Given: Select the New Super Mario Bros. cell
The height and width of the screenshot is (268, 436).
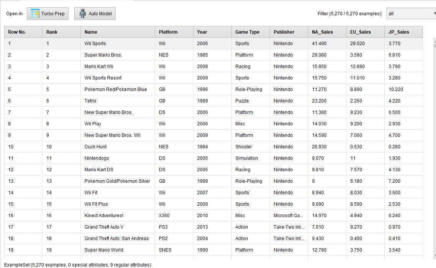Looking at the screenshot, I should (118, 112).
